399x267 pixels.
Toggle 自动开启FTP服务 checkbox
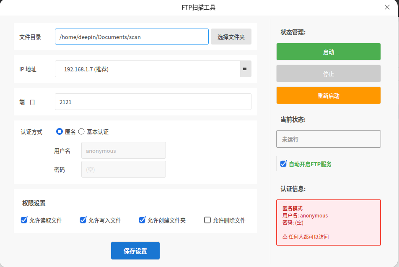point(283,164)
